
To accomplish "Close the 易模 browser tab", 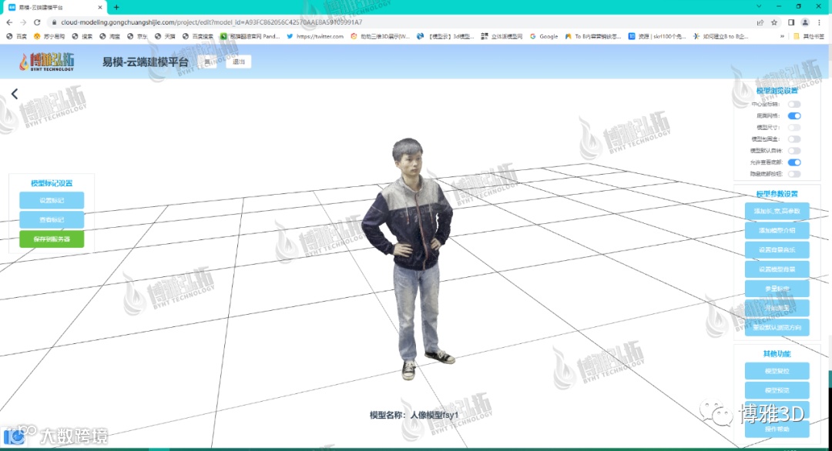I will point(99,8).
